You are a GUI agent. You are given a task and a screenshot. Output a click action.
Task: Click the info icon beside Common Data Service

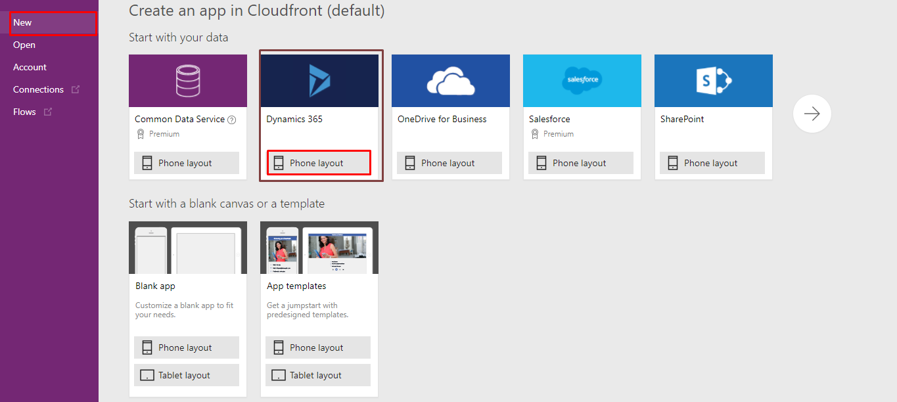click(231, 120)
